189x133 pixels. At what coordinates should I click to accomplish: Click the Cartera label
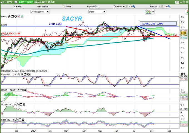point(18,6)
